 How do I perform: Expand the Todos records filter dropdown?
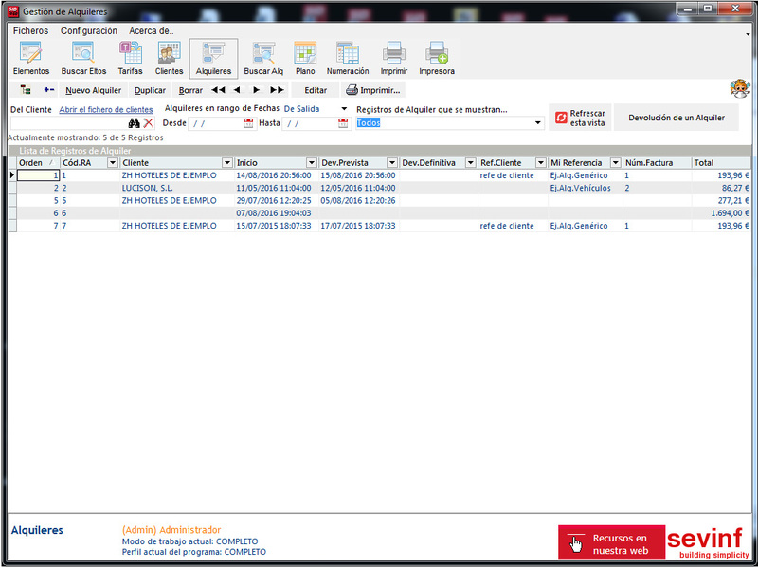(537, 123)
